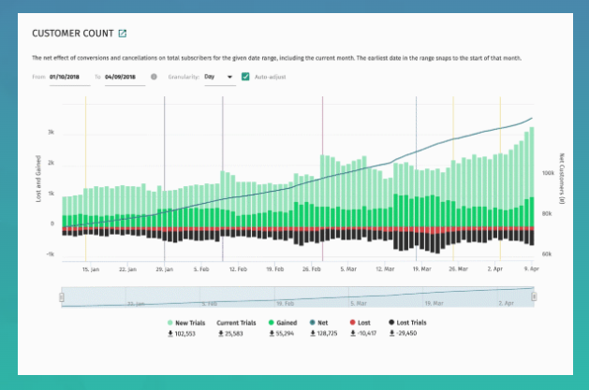Click right handle of range navigator
589x390 pixels.
coord(534,297)
